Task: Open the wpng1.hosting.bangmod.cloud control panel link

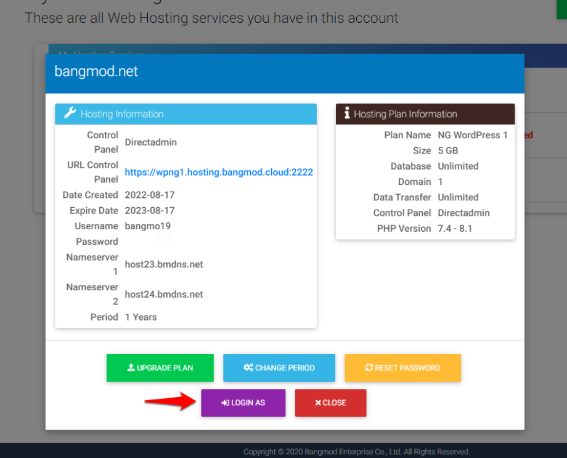Action: tap(219, 172)
